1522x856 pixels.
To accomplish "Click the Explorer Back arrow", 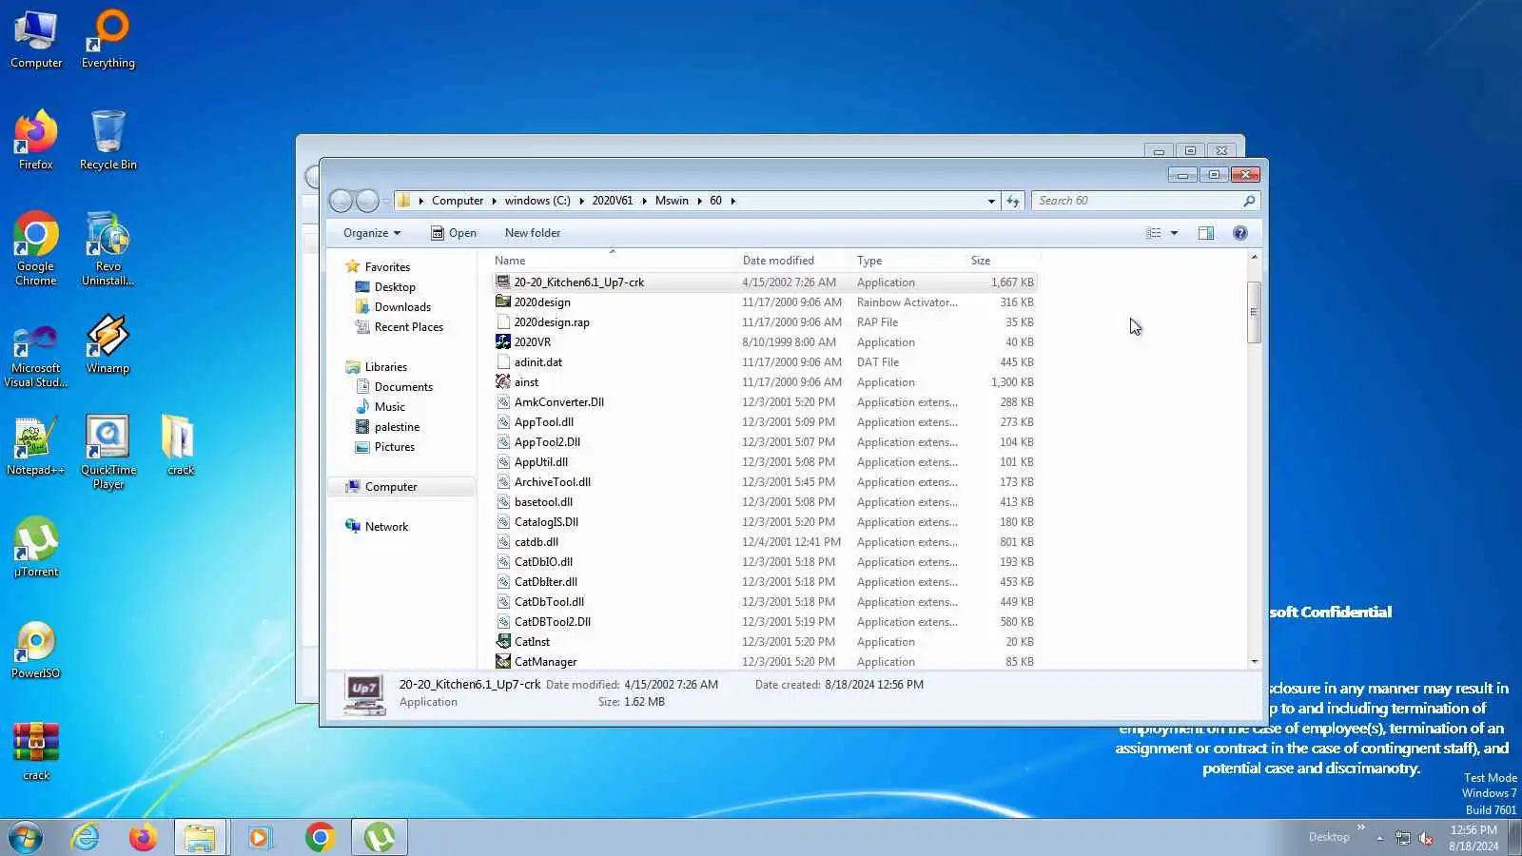I will point(341,201).
